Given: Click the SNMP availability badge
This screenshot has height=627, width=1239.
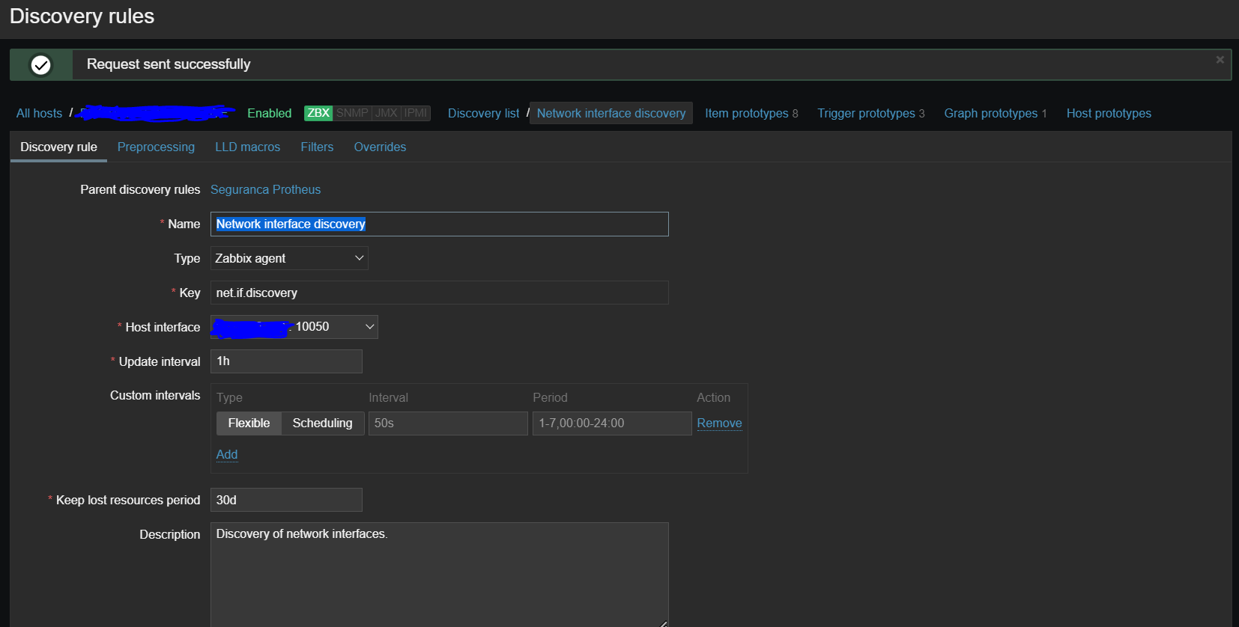Looking at the screenshot, I should pyautogui.click(x=352, y=113).
